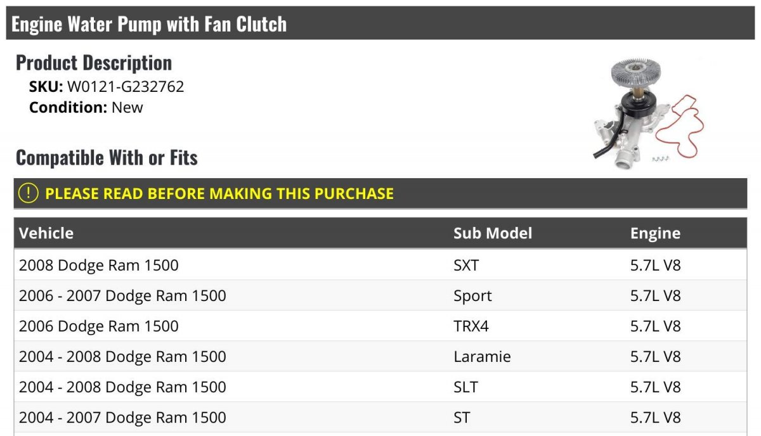Screen dimensions: 761x436
Task: Click the Vehicle column header
Action: (x=46, y=233)
